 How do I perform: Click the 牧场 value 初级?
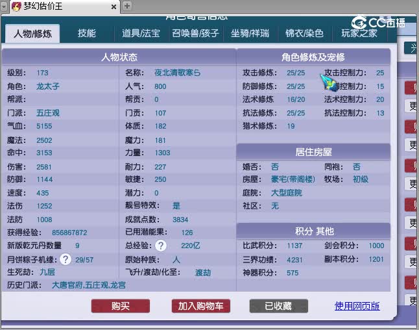(361, 179)
